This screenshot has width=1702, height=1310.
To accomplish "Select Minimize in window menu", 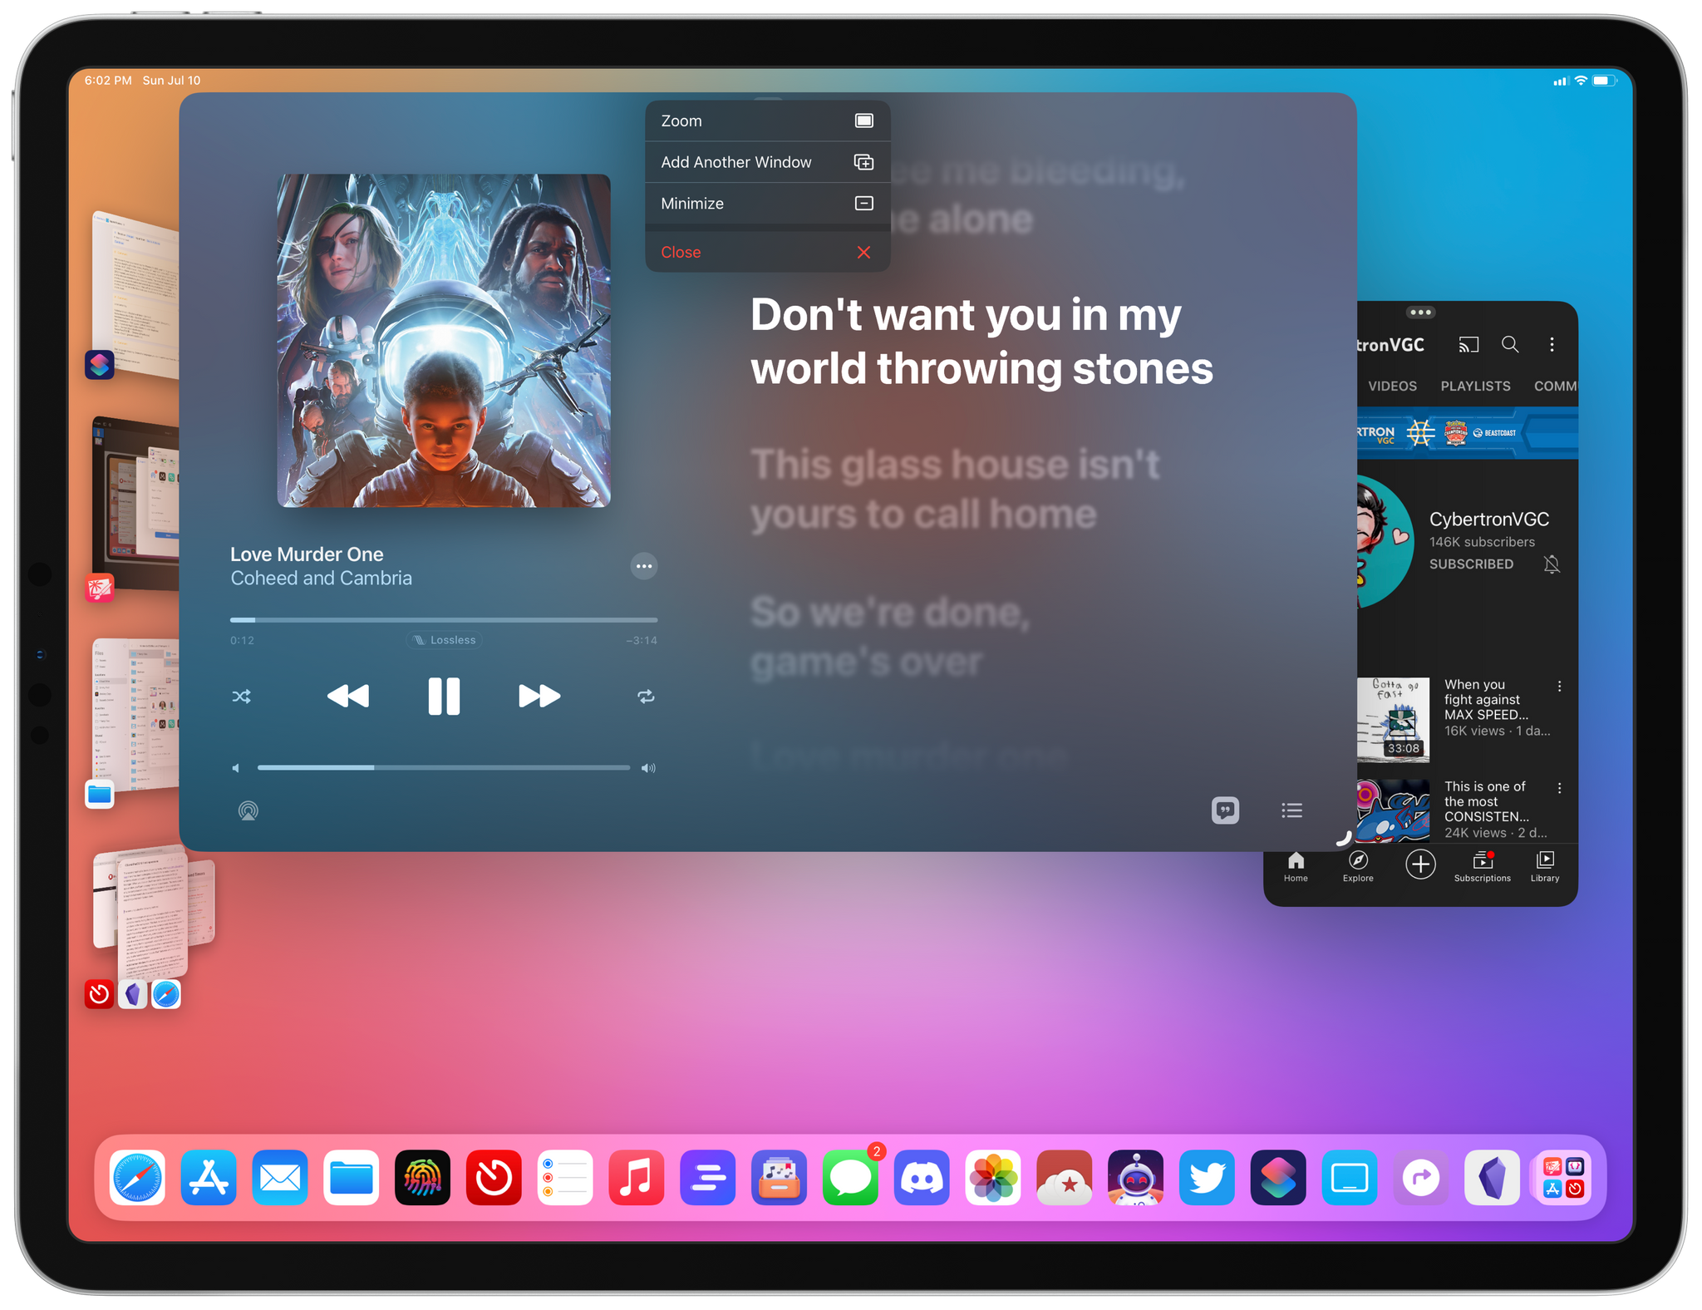I will tap(767, 204).
